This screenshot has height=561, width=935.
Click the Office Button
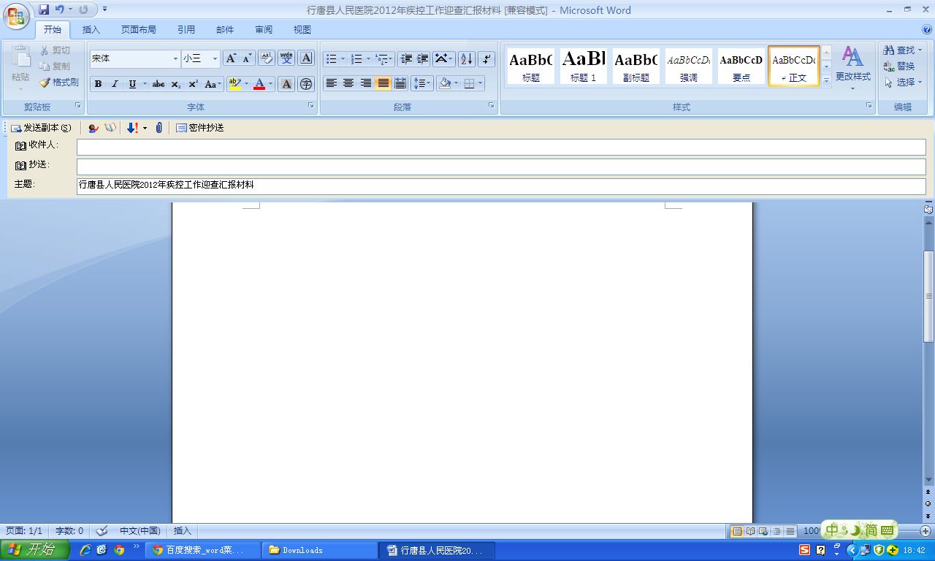(15, 15)
